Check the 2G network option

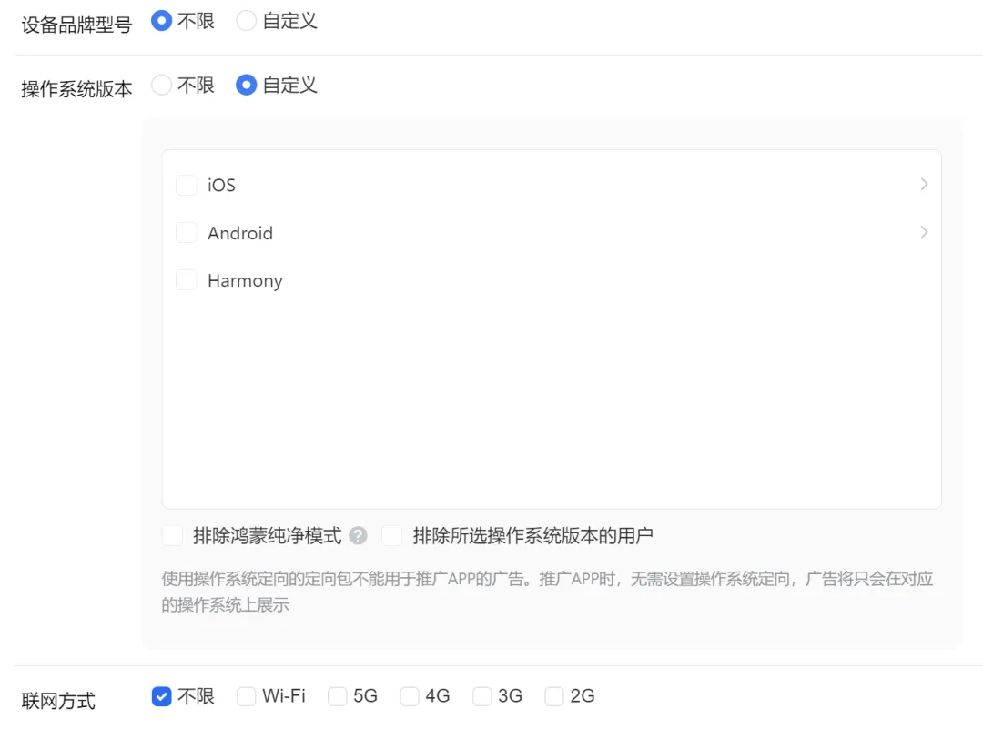(554, 695)
